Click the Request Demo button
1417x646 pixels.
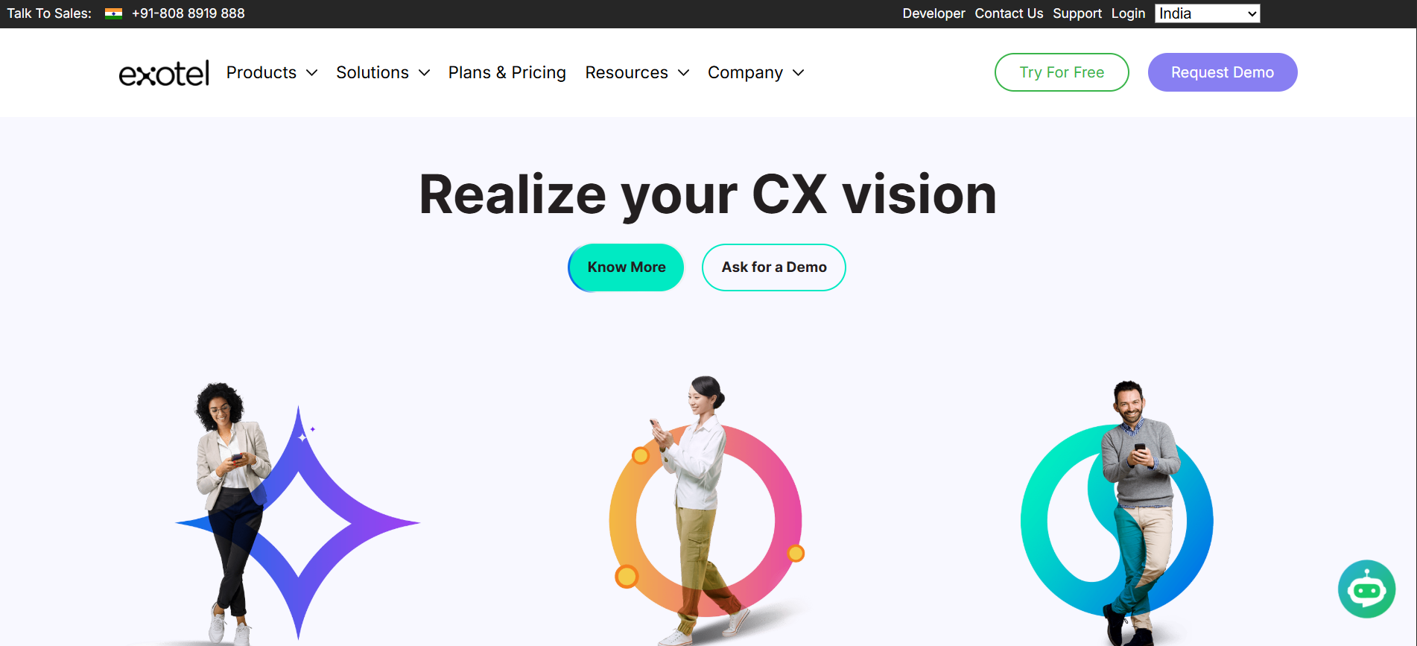pos(1223,72)
